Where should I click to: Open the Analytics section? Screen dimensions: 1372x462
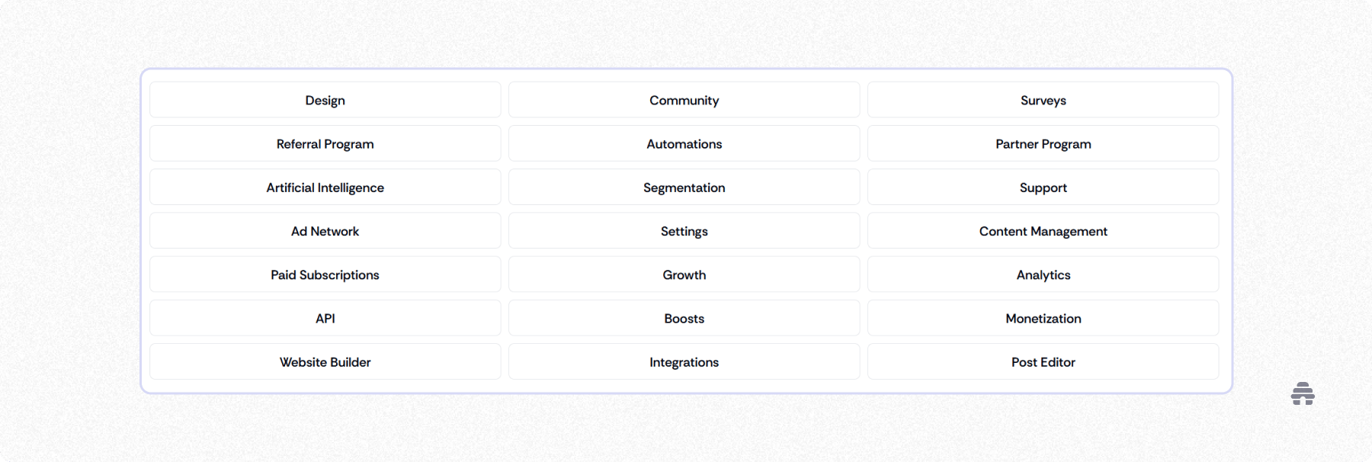tap(1043, 274)
